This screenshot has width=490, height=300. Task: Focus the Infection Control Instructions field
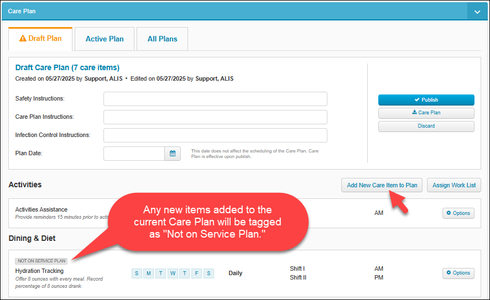215,135
